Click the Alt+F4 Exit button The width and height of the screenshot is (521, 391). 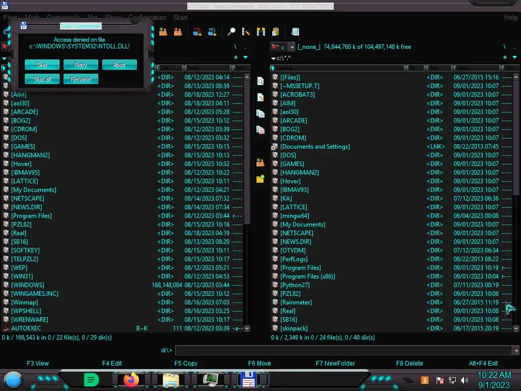pos(483,364)
